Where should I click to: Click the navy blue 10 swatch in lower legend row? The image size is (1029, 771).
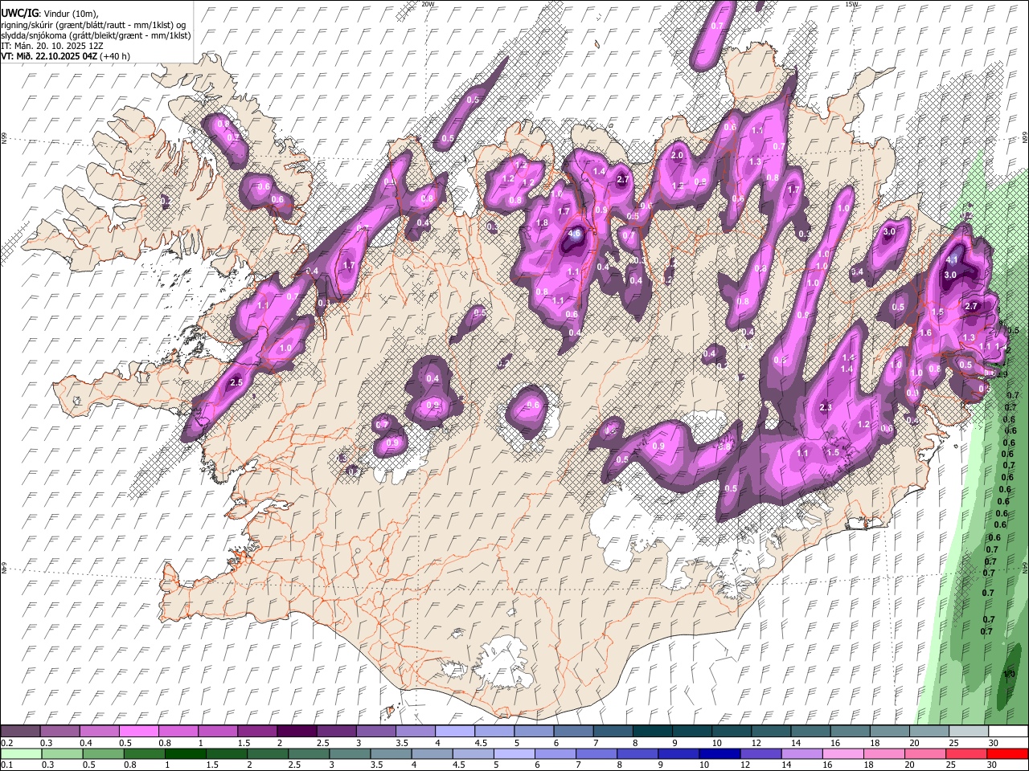[719, 753]
